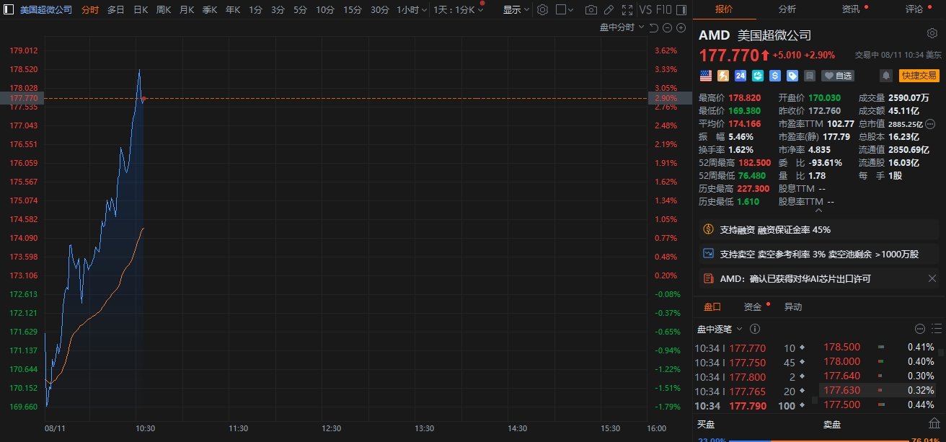Select the drawing pencil tool
The width and height of the screenshot is (946, 442).
pos(609,10)
